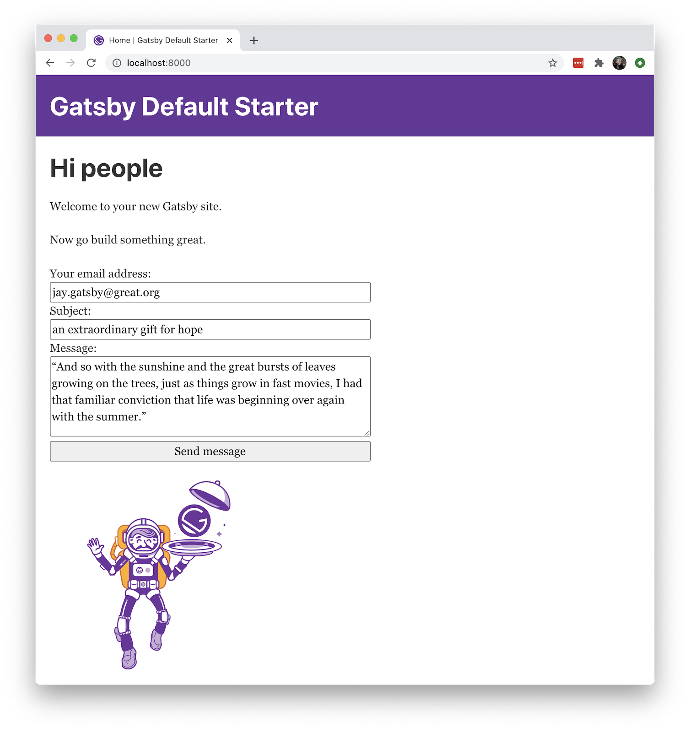
Task: Click the browser forward arrow
Action: pyautogui.click(x=70, y=63)
